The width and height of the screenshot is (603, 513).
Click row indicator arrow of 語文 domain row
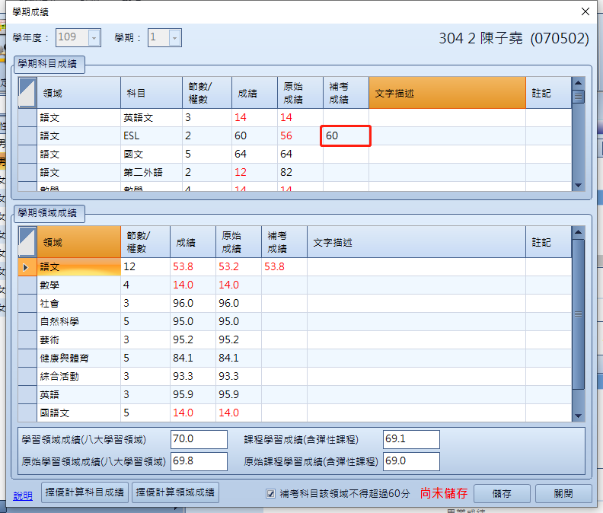pyautogui.click(x=27, y=267)
